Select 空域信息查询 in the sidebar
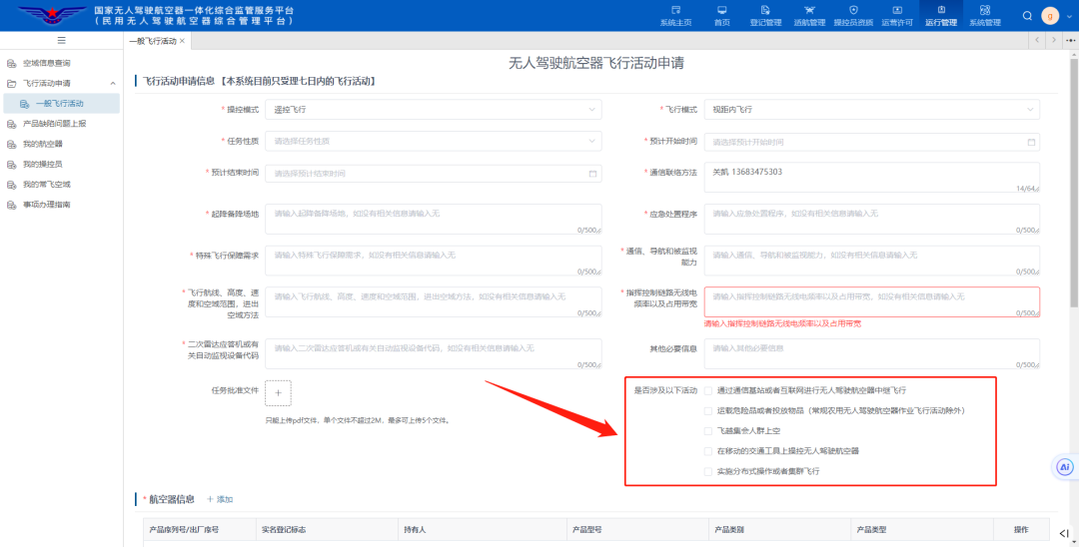1079x547 pixels. [x=47, y=63]
